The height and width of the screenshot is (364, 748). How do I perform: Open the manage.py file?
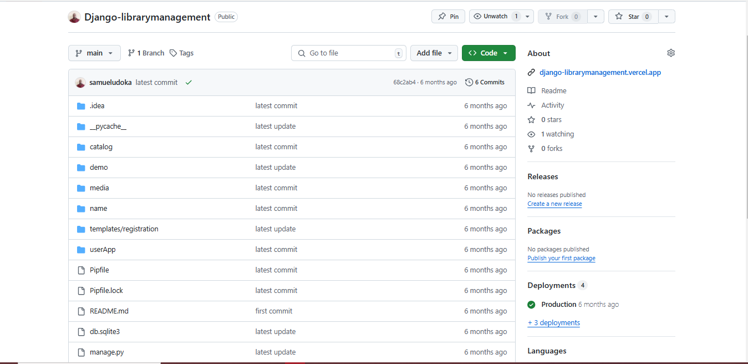[x=106, y=352]
